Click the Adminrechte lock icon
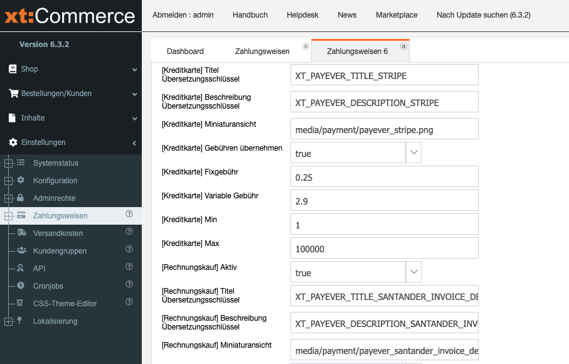The height and width of the screenshot is (364, 569). pos(20,198)
